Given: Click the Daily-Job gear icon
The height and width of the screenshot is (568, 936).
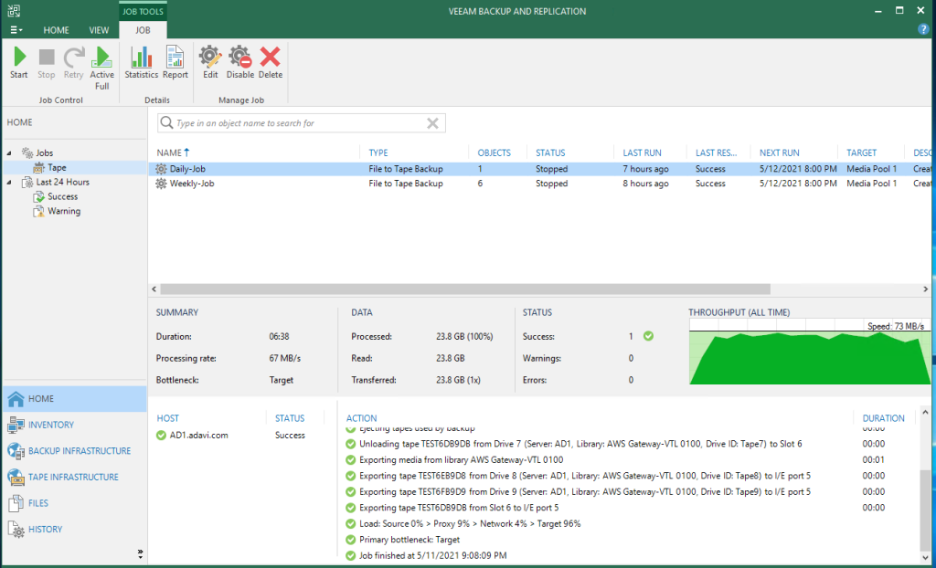Looking at the screenshot, I should pos(161,169).
